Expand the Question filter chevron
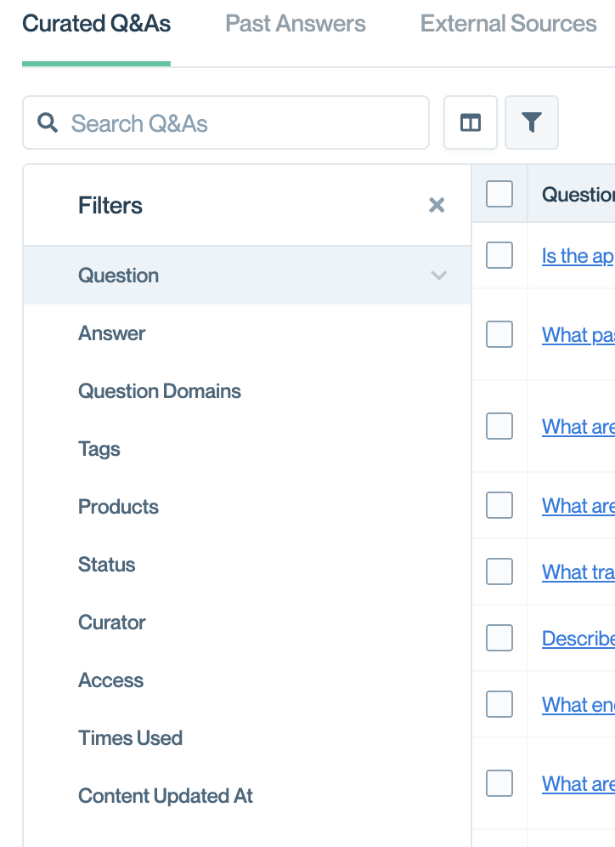This screenshot has width=615, height=847. click(x=438, y=276)
